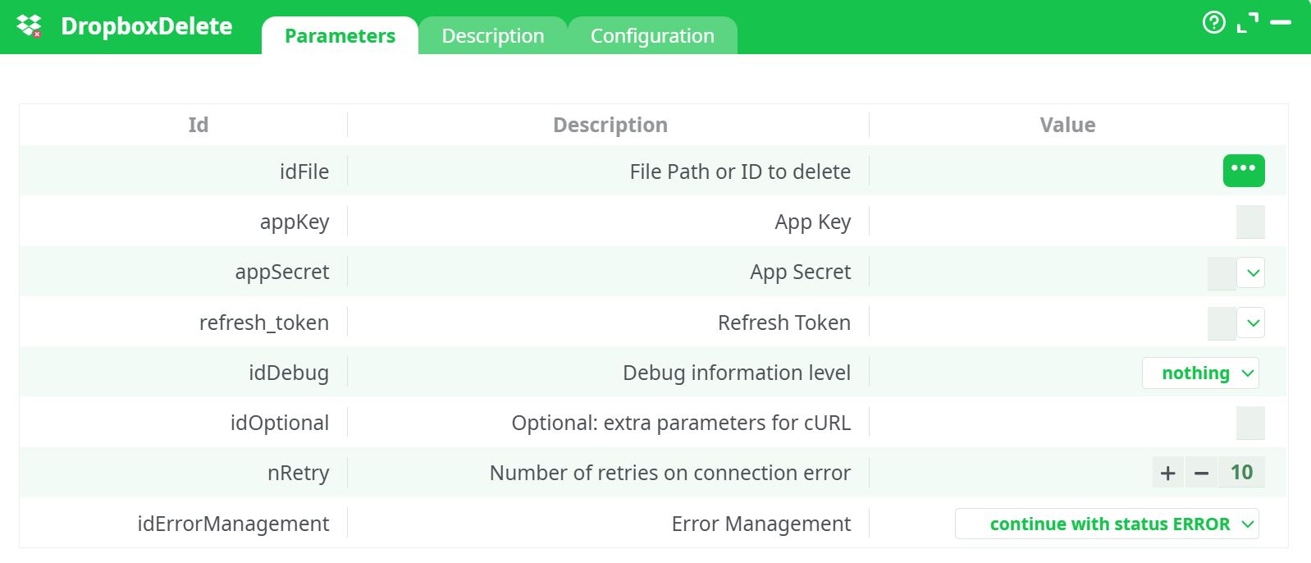
Task: Select the idOptional row id
Action: click(280, 423)
